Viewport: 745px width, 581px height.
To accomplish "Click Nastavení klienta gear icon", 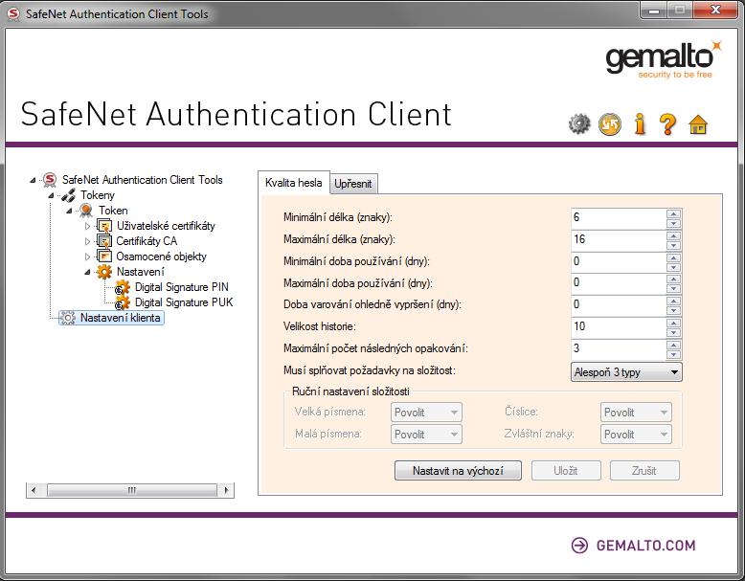I will (x=68, y=318).
